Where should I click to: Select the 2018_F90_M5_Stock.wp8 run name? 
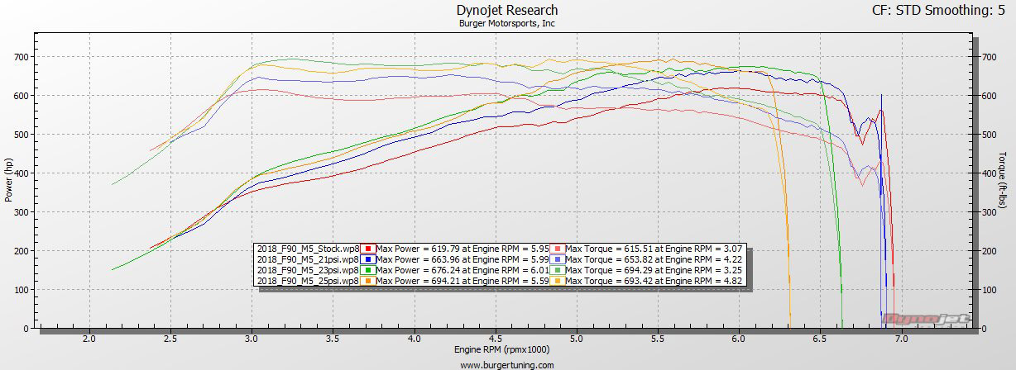point(308,249)
